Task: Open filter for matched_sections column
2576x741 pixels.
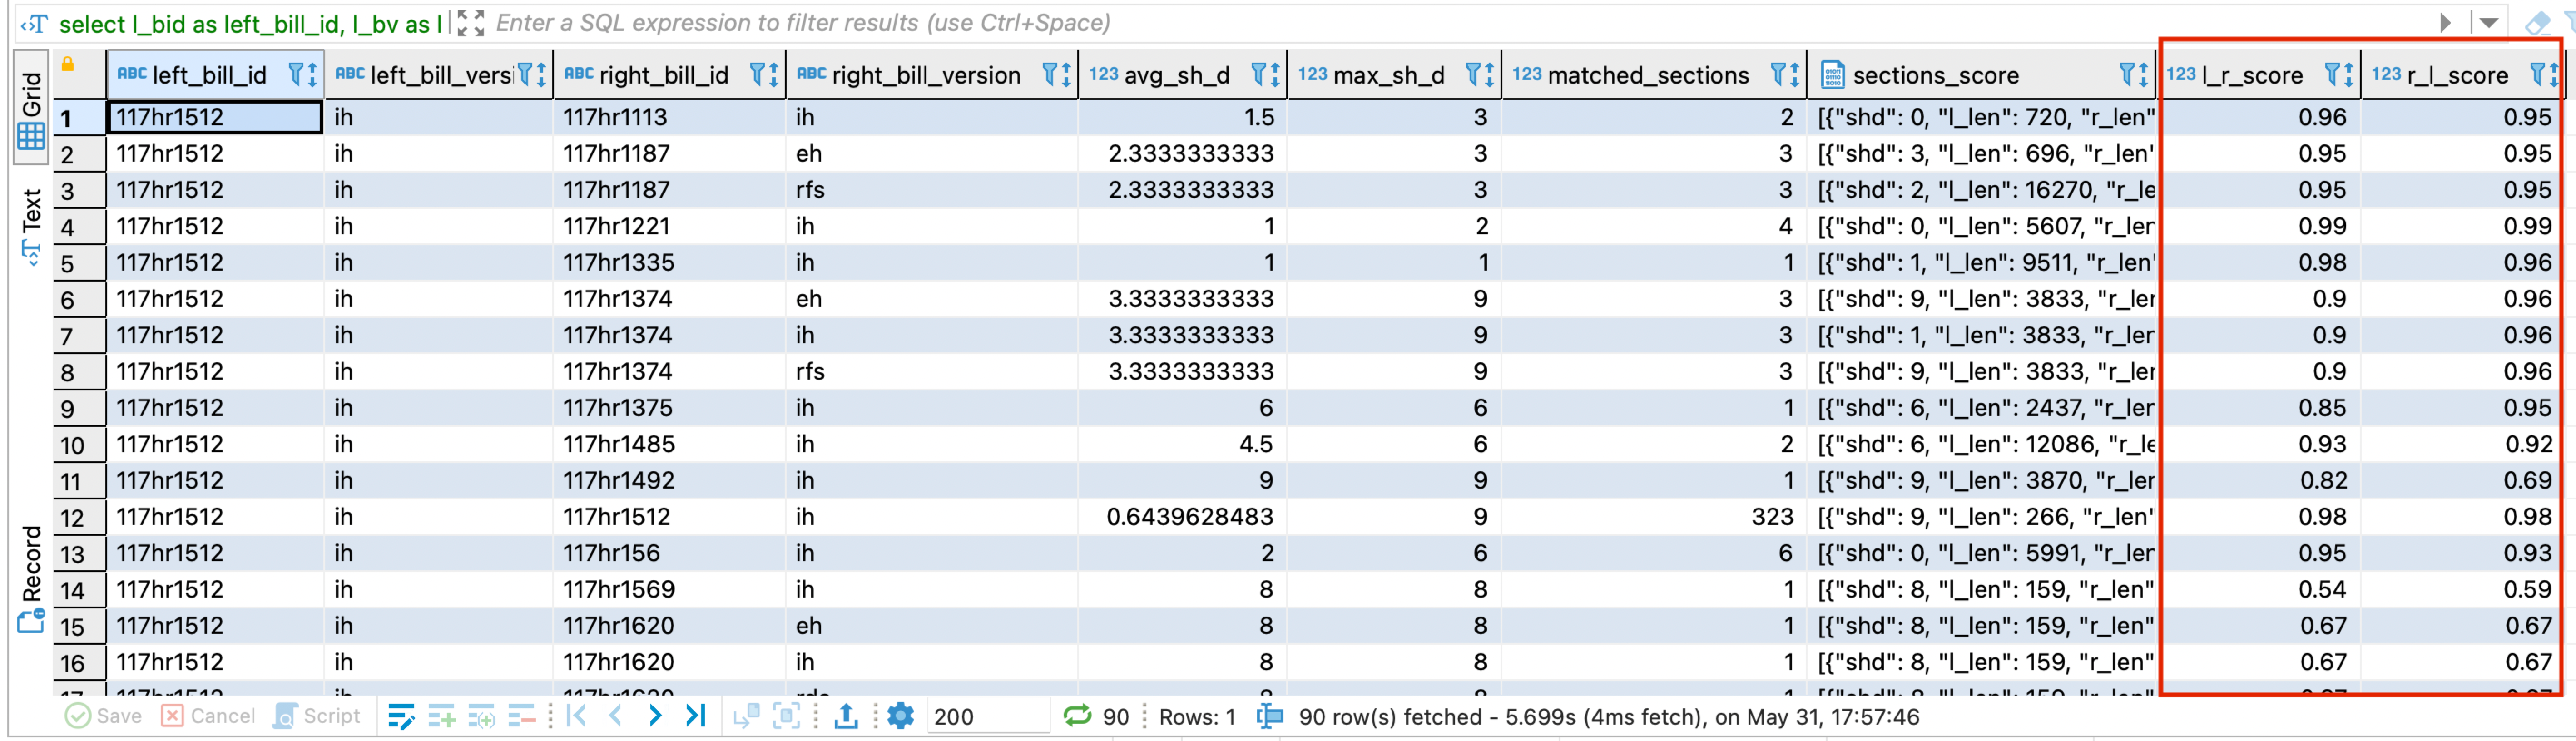Action: tap(1779, 75)
